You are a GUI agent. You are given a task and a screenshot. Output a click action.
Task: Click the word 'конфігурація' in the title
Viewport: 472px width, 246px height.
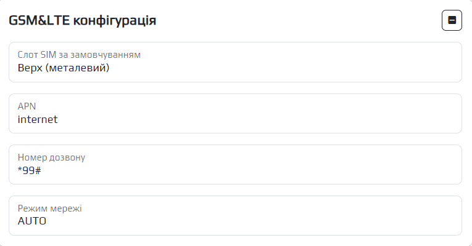tap(114, 21)
